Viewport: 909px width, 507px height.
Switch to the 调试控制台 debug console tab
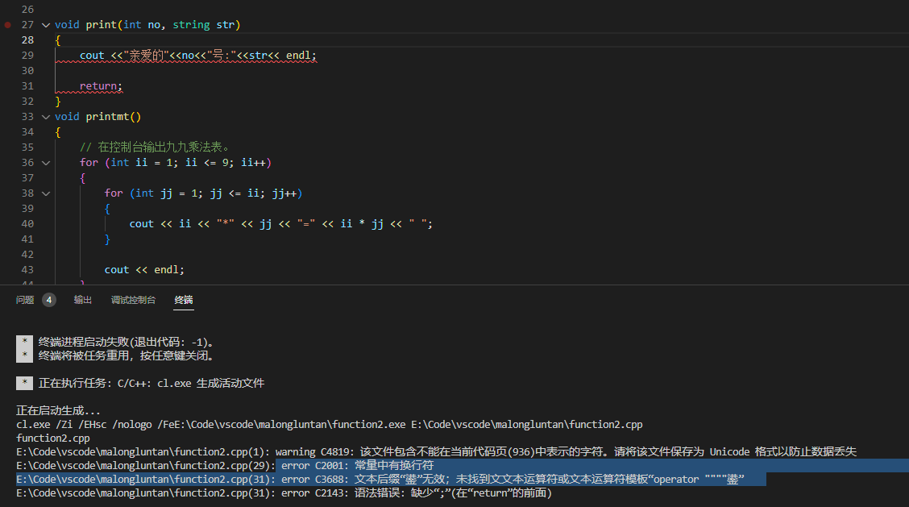click(133, 300)
